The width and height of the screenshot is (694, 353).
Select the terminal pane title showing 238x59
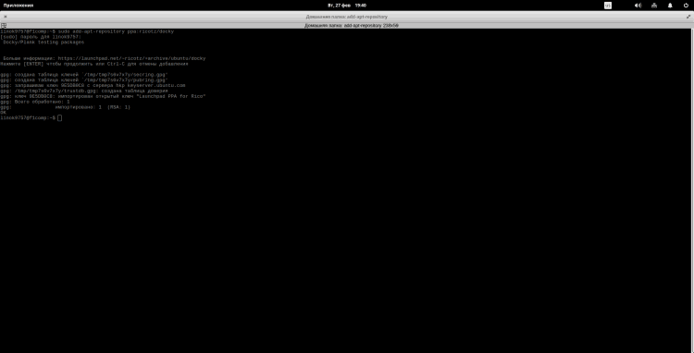(x=352, y=26)
